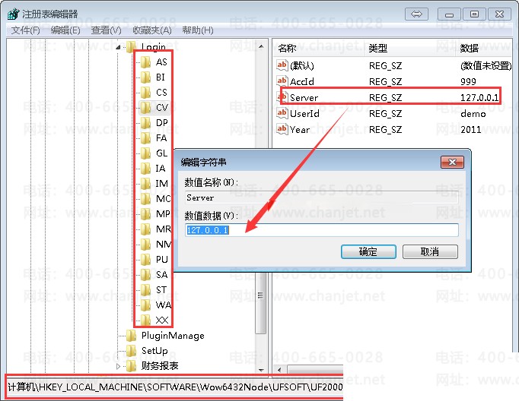Click the SetUp folder icon
The image size is (519, 401).
pyautogui.click(x=132, y=351)
